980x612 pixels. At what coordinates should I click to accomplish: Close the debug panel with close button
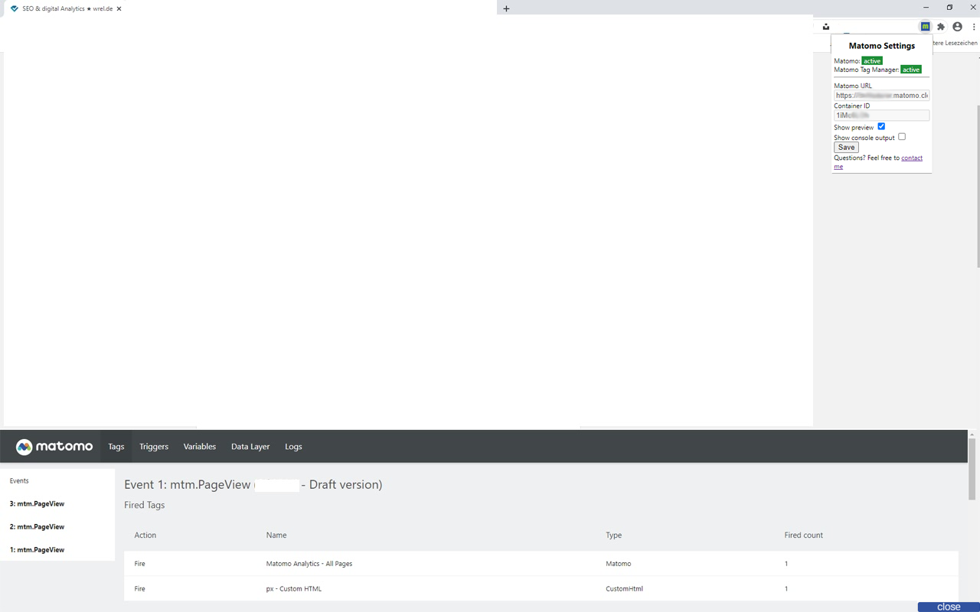click(x=949, y=607)
